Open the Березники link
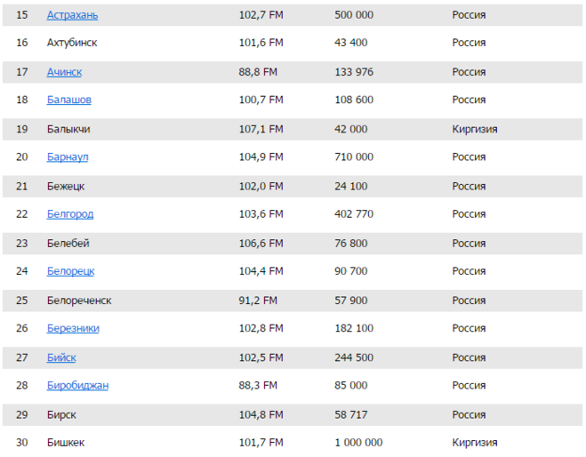586x457 pixels. point(73,328)
